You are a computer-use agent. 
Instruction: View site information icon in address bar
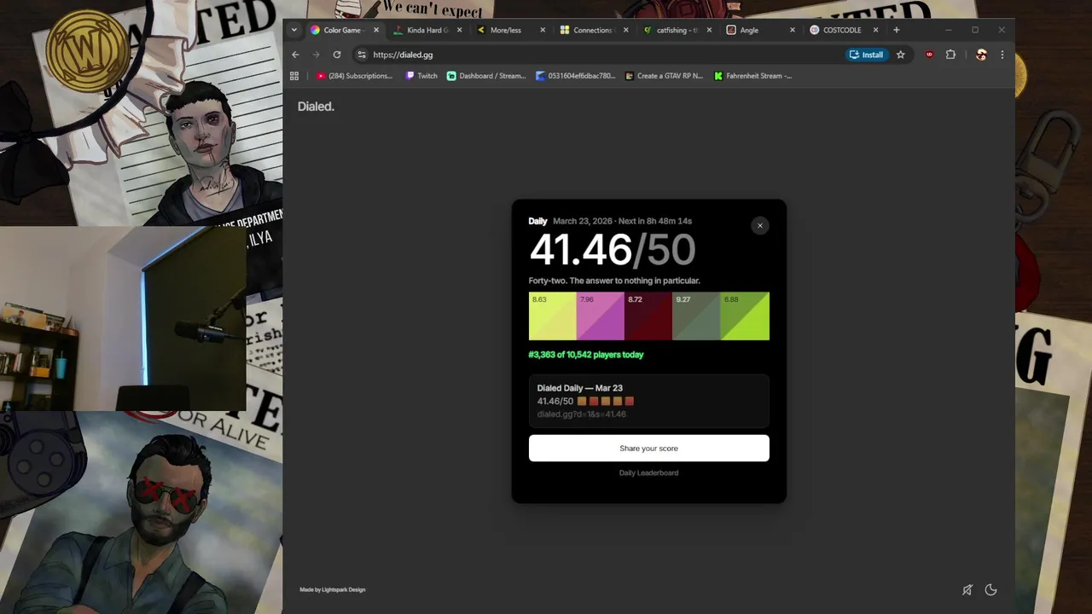coord(362,55)
